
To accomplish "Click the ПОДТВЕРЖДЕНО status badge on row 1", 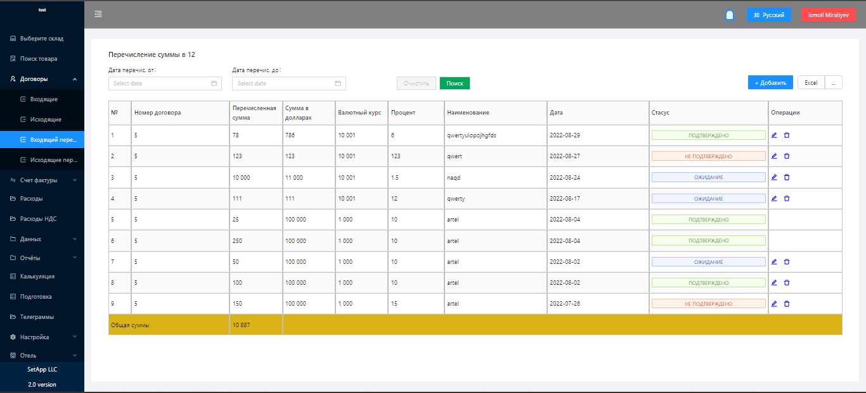I will pyautogui.click(x=708, y=135).
